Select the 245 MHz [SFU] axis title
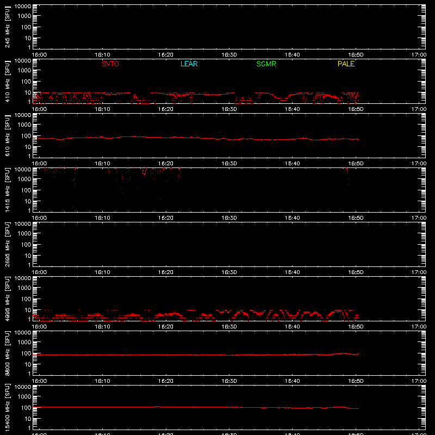The width and height of the screenshot is (435, 435). pyautogui.click(x=8, y=27)
